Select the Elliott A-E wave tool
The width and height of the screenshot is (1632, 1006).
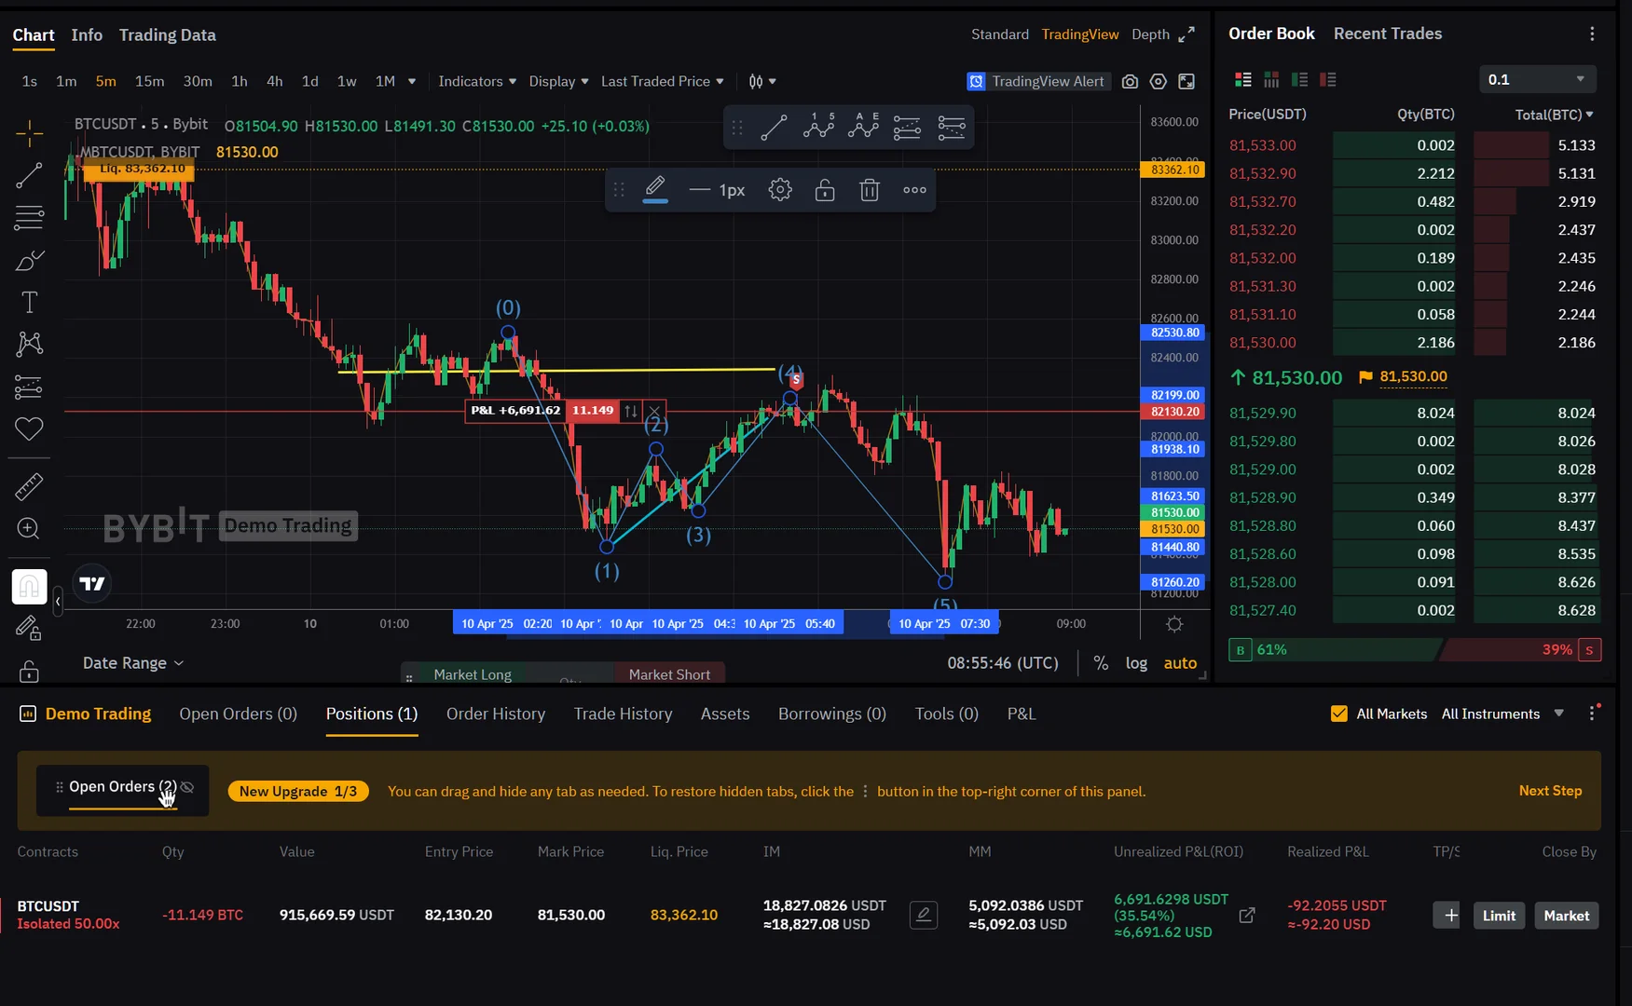[863, 128]
